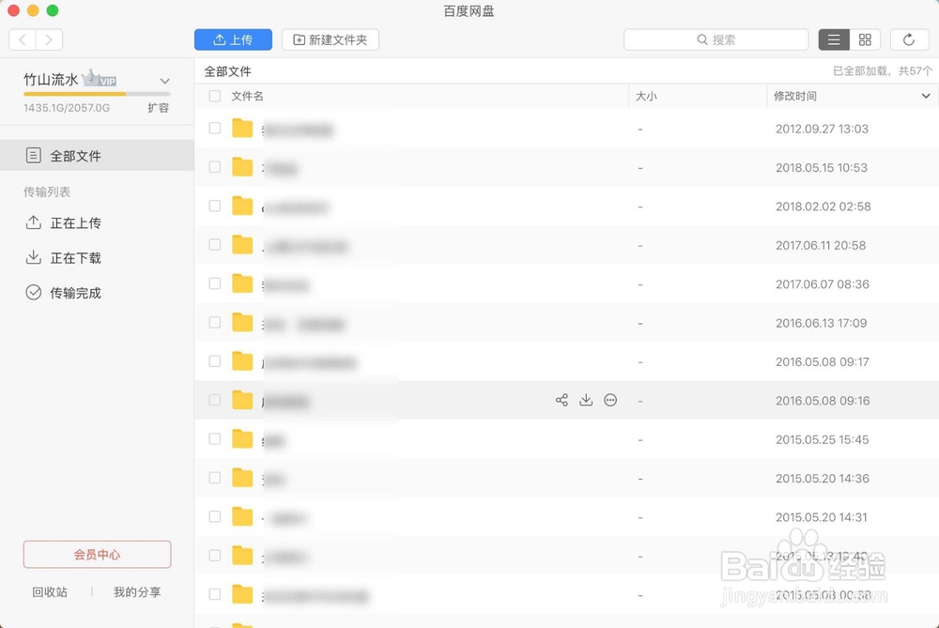Screen dimensions: 939x628
Task: Go back with the left arrow
Action: (x=23, y=39)
